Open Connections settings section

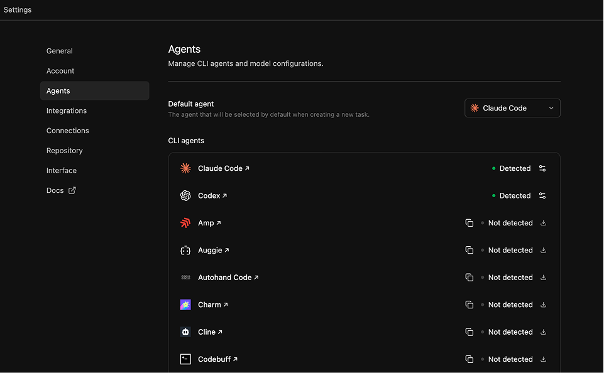click(x=68, y=131)
